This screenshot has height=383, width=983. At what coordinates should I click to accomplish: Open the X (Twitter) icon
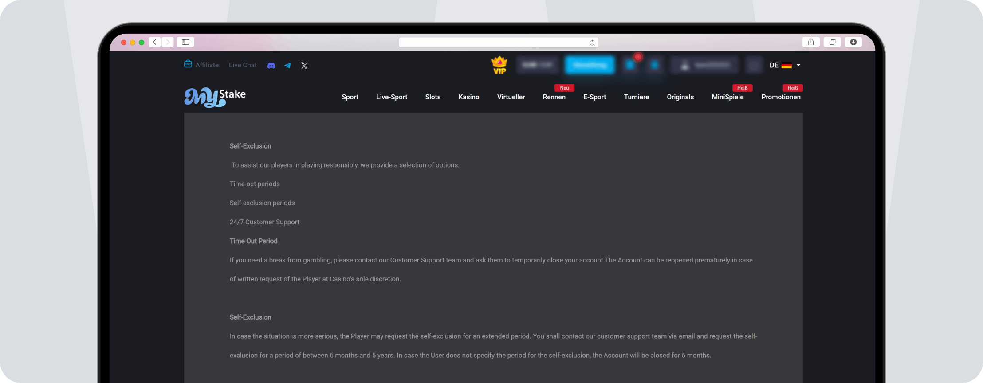coord(304,66)
